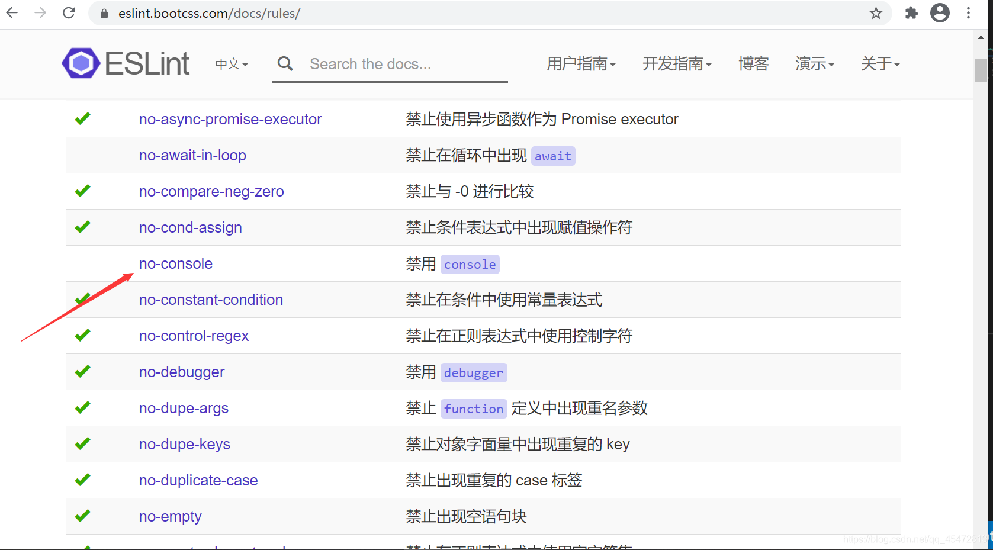Click the recommended checkmark for no-dupe-args
This screenshot has height=550, width=993.
pyautogui.click(x=82, y=407)
